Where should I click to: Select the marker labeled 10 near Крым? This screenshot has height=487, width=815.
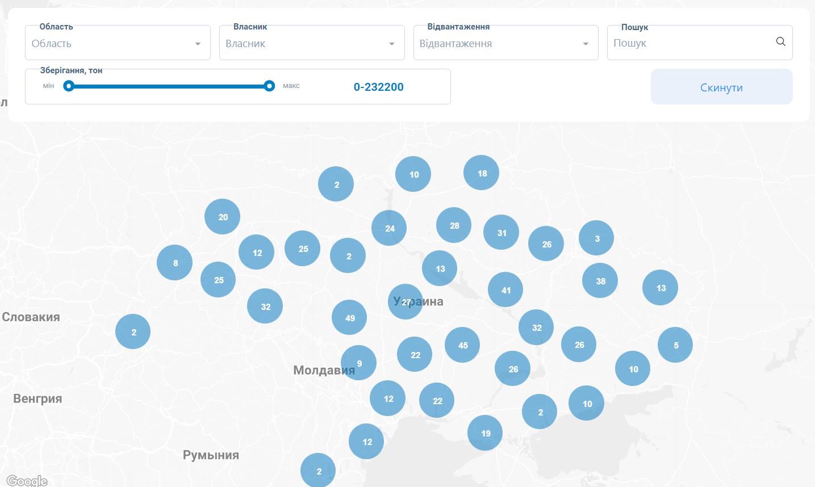pyautogui.click(x=586, y=404)
